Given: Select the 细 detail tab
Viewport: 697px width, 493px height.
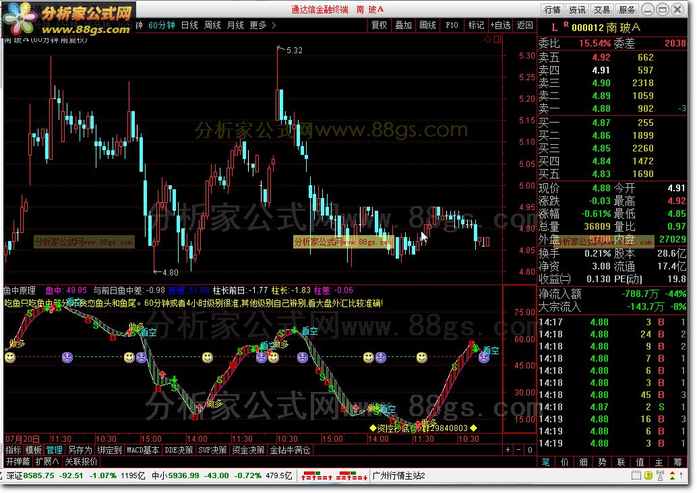Looking at the screenshot, I should pos(584,462).
